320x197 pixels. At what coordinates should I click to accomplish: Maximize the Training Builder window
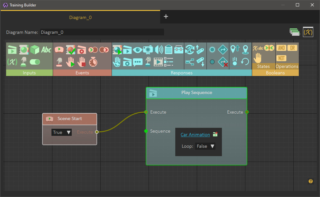297,5
